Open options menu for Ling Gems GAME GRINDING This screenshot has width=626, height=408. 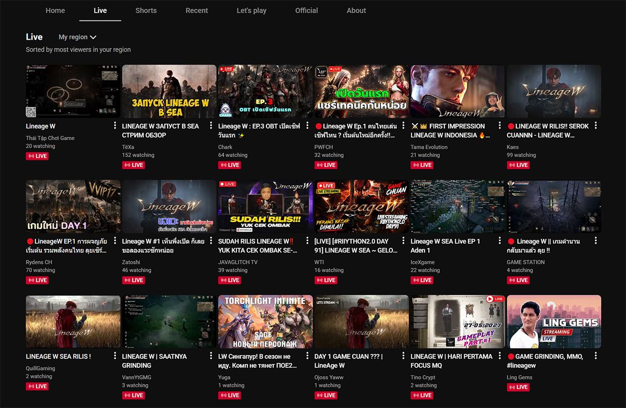click(596, 357)
